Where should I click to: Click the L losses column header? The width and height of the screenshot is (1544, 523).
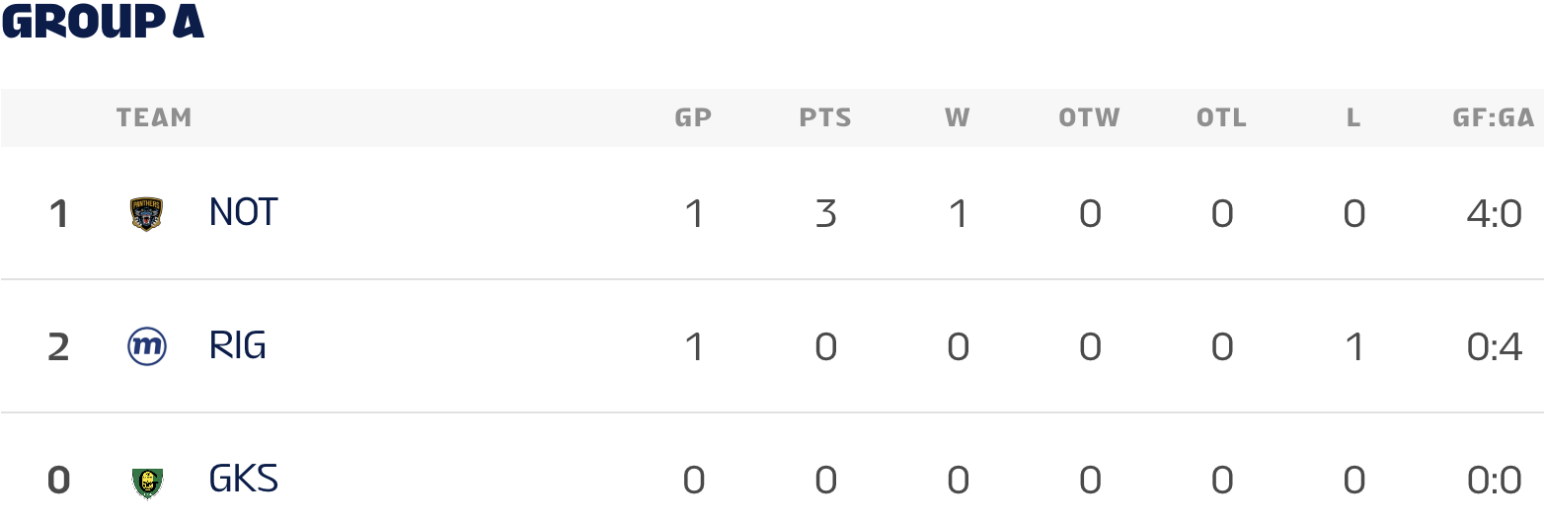point(1353,118)
